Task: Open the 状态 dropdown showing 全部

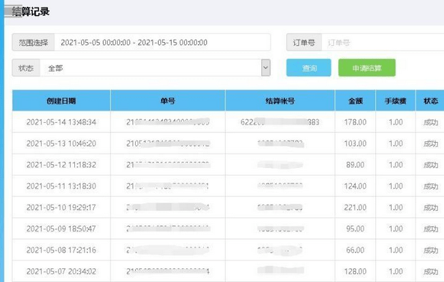Action: 155,68
